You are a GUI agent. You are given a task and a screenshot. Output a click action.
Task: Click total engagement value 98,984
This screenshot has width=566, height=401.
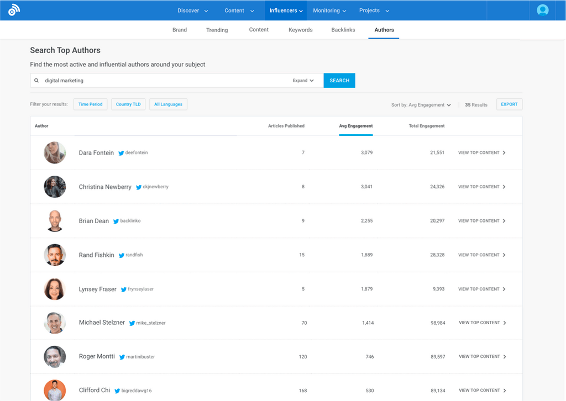(438, 323)
